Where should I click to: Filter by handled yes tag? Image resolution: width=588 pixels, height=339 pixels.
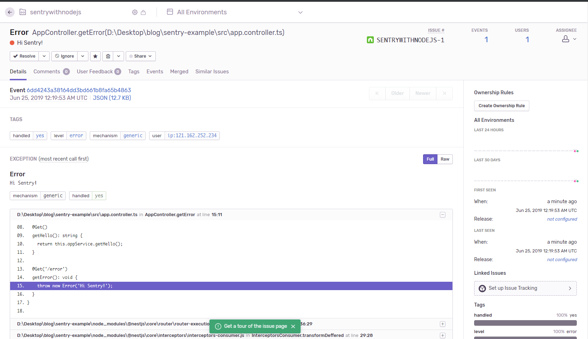click(28, 136)
